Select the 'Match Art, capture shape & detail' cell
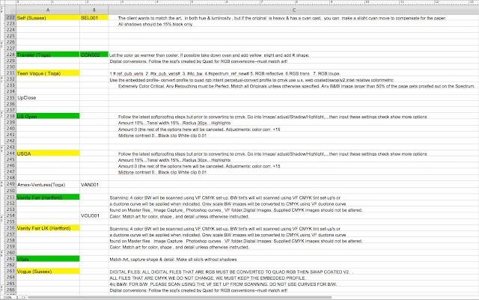The image size is (479, 300). coord(293,260)
